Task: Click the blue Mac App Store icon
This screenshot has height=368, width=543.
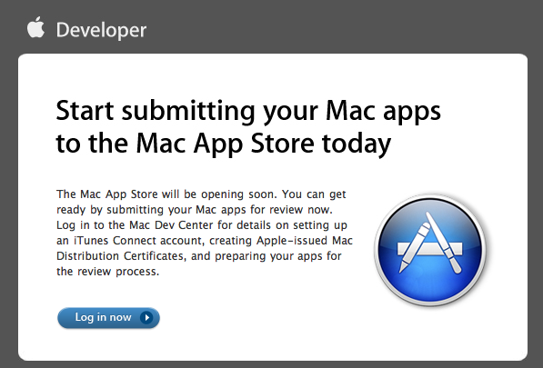Action: pos(429,250)
